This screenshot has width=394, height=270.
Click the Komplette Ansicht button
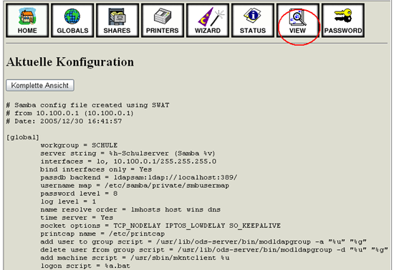[x=40, y=86]
